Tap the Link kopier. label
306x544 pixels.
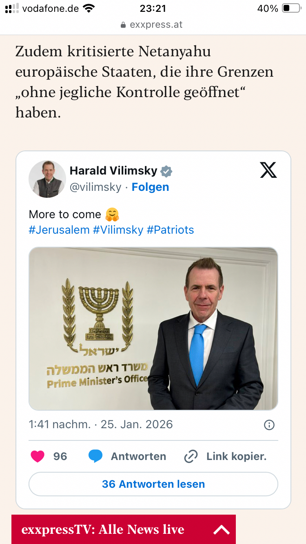pos(236,456)
